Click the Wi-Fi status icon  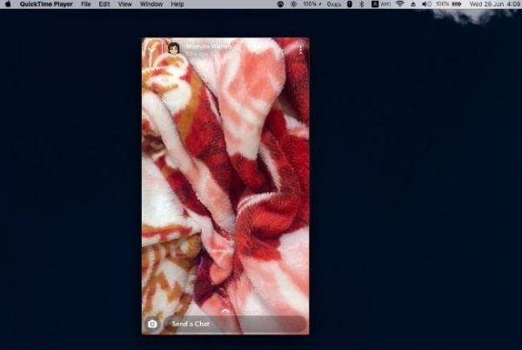(x=399, y=4)
